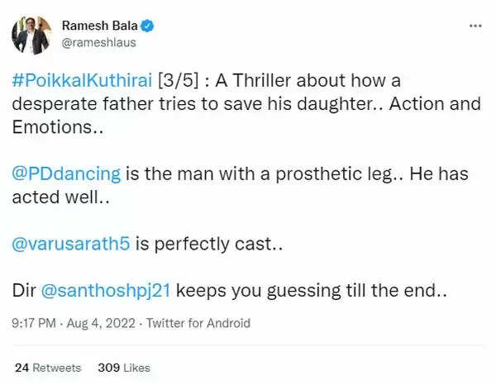View the 309 Likes list
The image size is (496, 385).
tap(123, 367)
